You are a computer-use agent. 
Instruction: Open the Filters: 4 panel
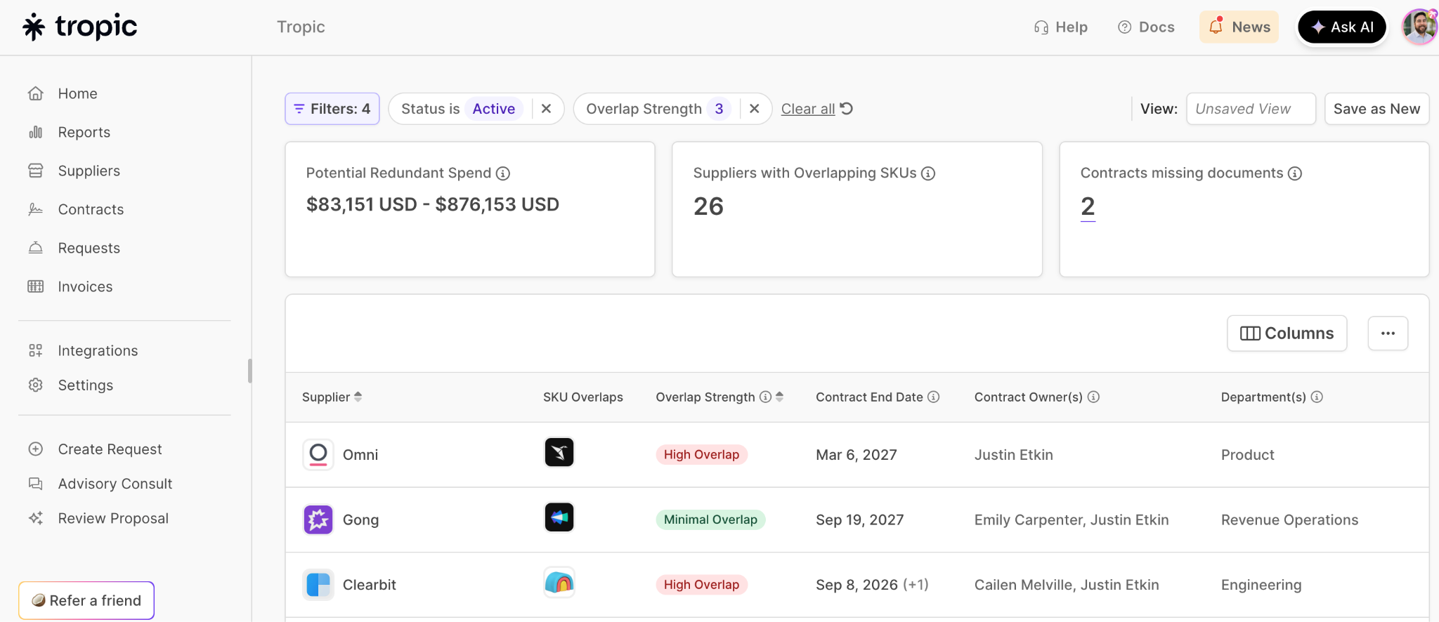tap(332, 109)
